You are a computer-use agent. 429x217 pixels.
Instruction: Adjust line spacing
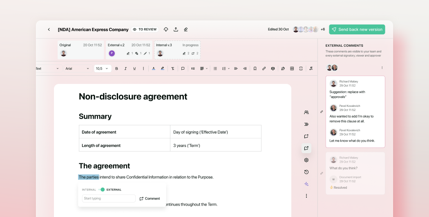[193, 69]
